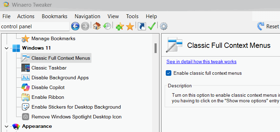The height and width of the screenshot is (132, 280).
Task: Click the Spotlight camera icon
Action: [25, 117]
